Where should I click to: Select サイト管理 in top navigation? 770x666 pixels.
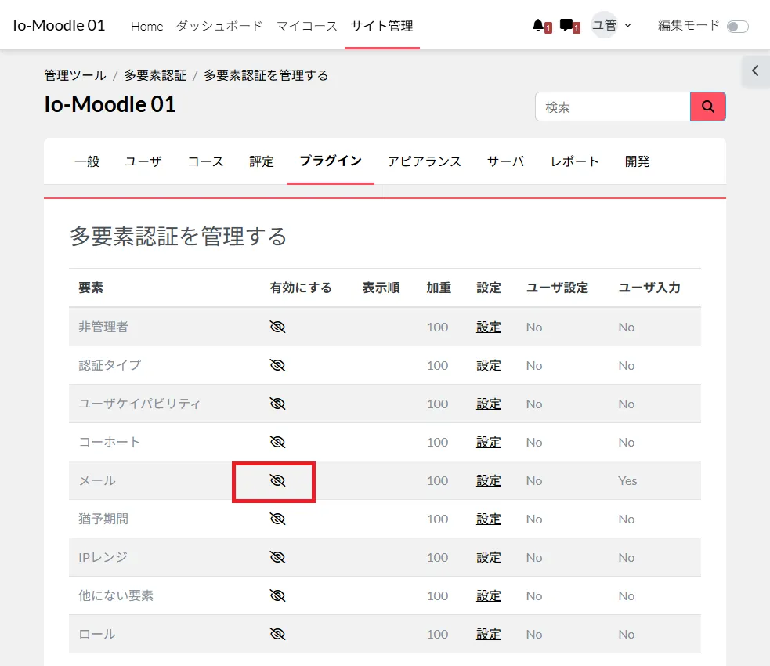(x=382, y=26)
